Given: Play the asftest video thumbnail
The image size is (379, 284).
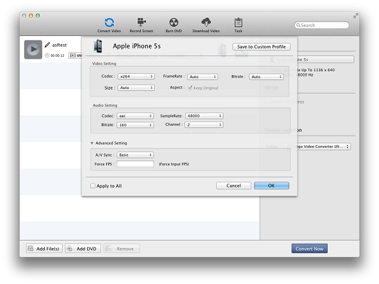Looking at the screenshot, I should [33, 49].
